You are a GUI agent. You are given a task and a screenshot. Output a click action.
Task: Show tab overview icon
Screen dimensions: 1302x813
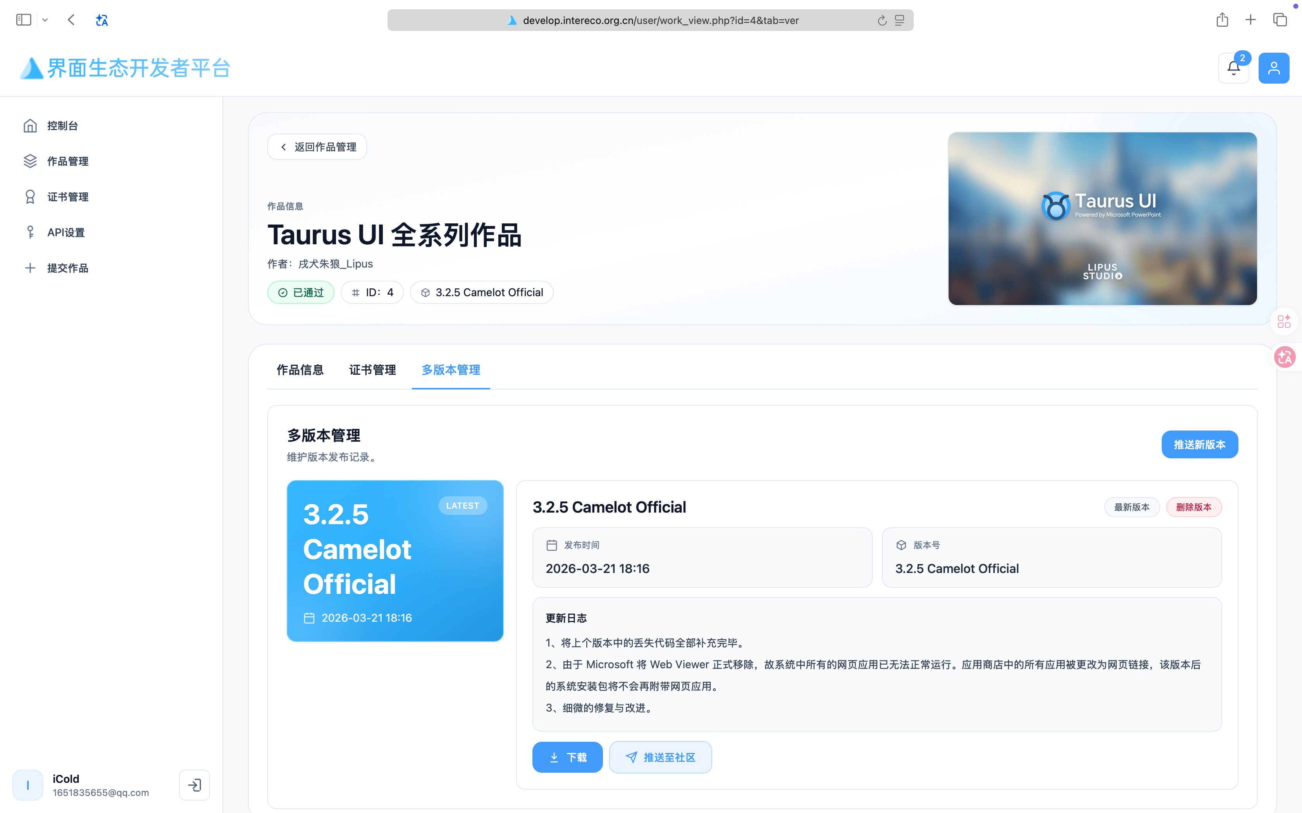pos(1280,20)
